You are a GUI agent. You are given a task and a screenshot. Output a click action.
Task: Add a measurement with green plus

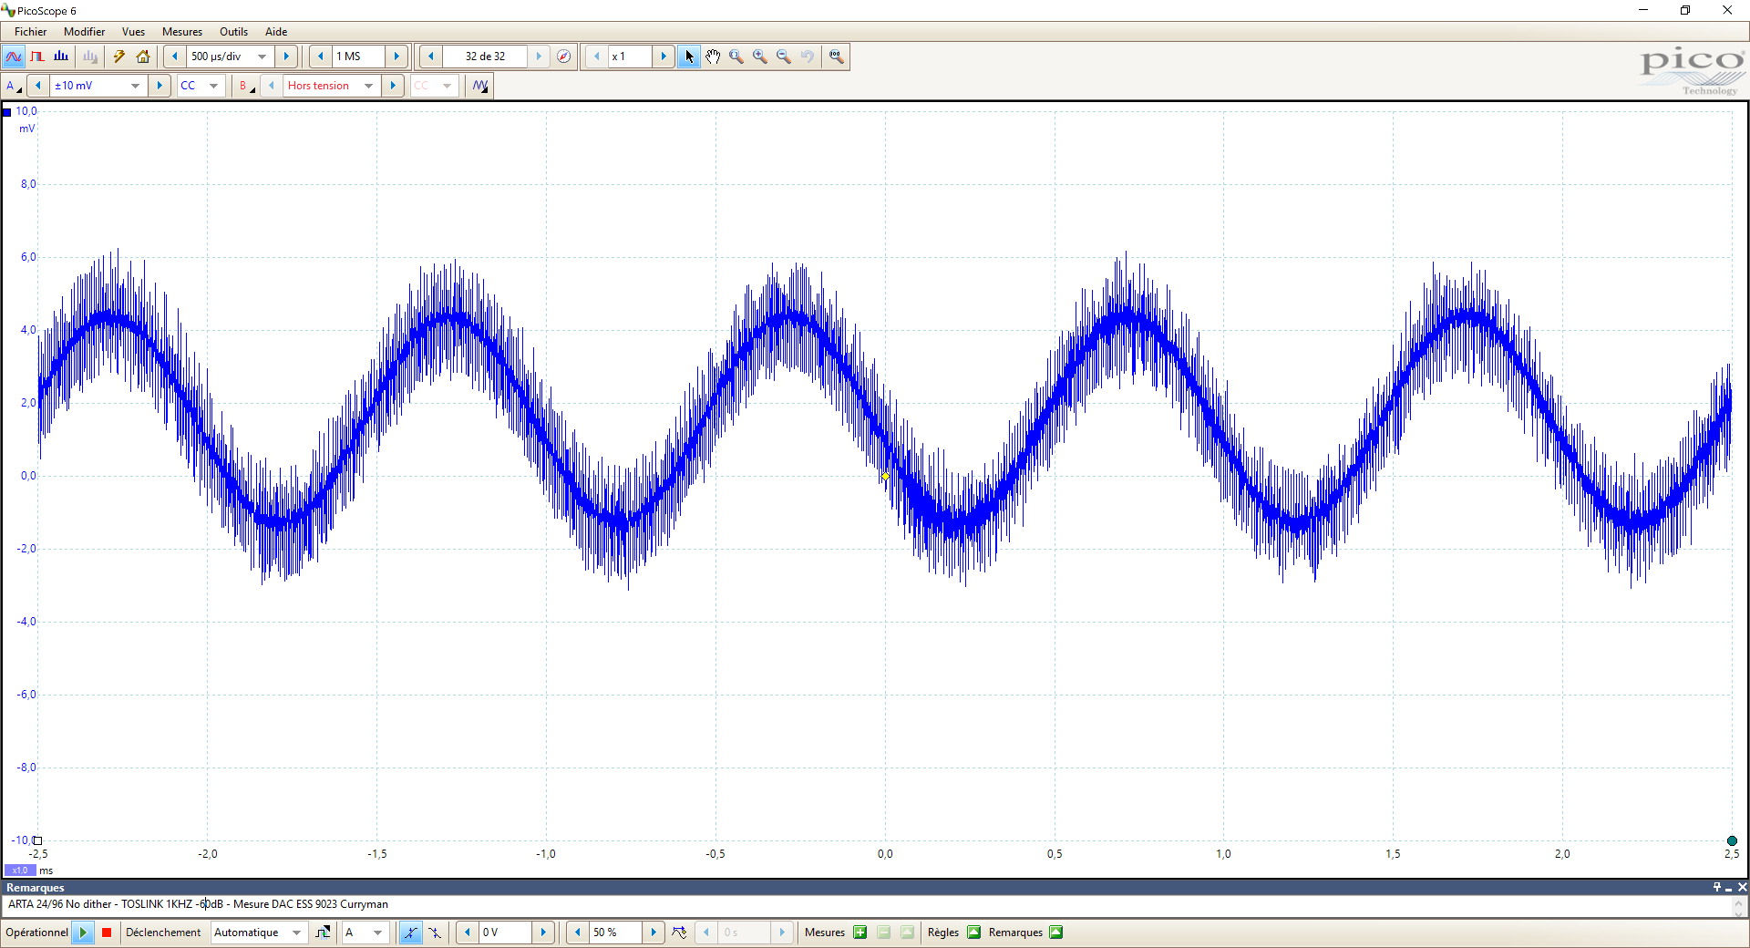pos(860,933)
